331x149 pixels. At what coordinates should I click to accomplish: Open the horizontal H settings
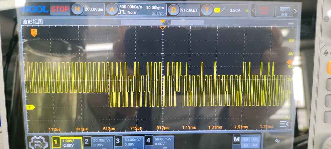pyautogui.click(x=77, y=9)
